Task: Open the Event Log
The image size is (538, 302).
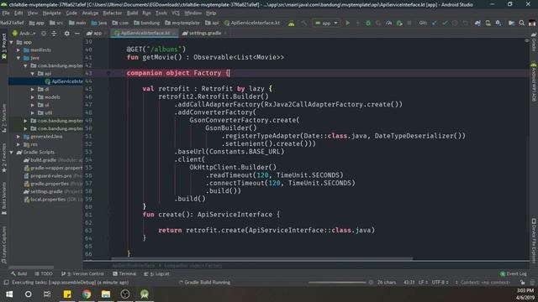Action: [x=514, y=274]
